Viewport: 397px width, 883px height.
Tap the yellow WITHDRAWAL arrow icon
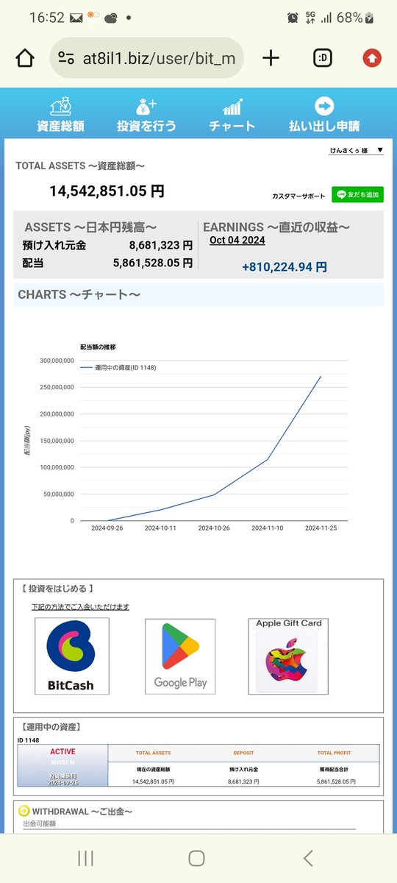pyautogui.click(x=24, y=811)
